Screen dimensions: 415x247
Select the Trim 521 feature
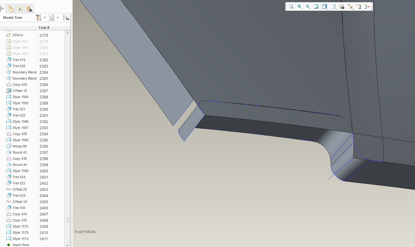(x=19, y=109)
